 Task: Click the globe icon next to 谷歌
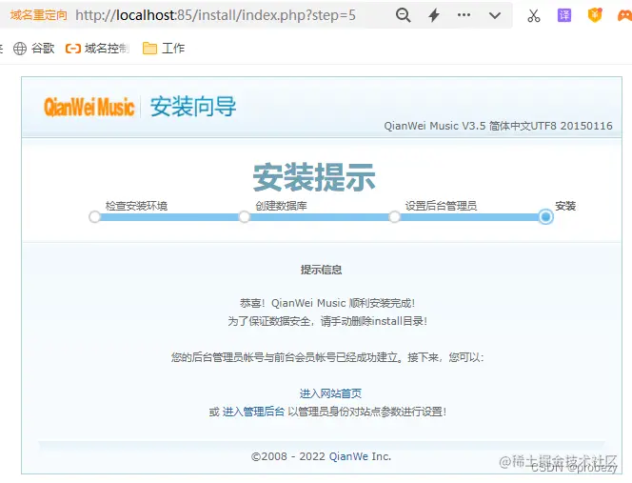click(20, 49)
